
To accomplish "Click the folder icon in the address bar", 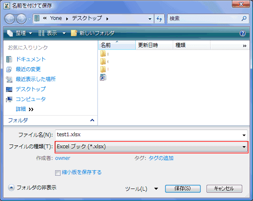I will point(37,18).
